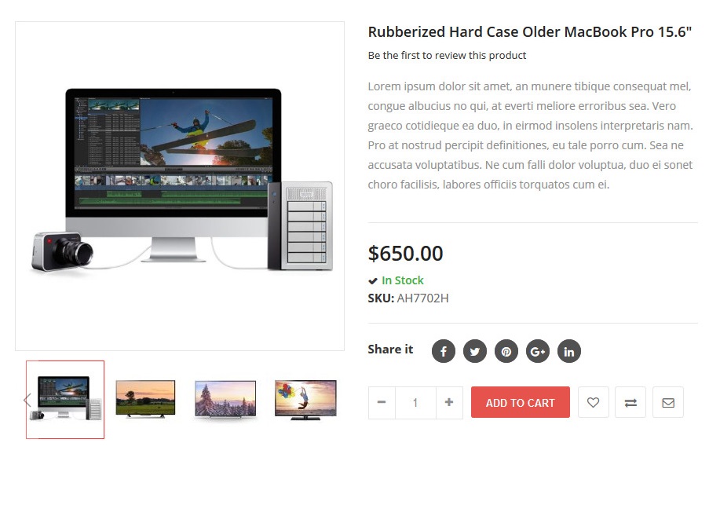
Task: Click the main product image
Action: (x=180, y=186)
